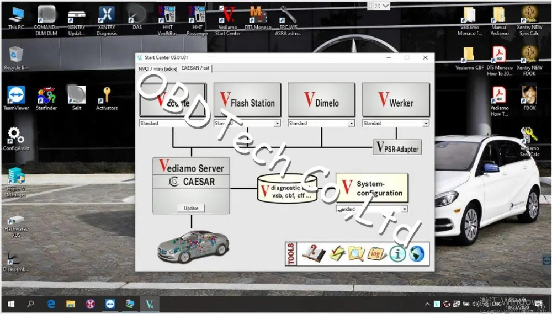Open Edge browser from taskbar
The width and height of the screenshot is (552, 314).
[x=51, y=304]
